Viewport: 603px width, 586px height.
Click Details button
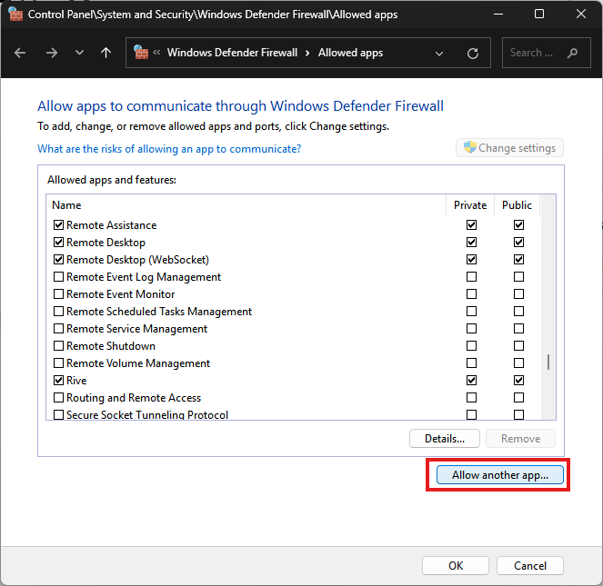445,439
